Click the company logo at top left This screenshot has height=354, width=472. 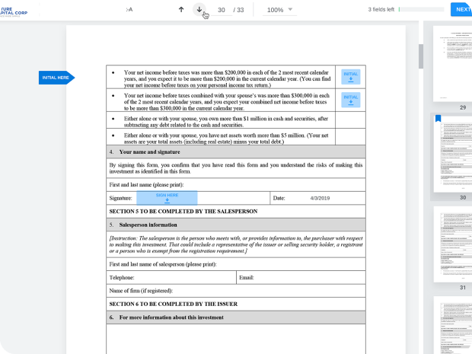pyautogui.click(x=14, y=11)
